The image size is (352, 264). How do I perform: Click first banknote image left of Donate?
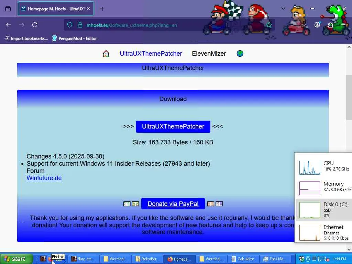point(127,204)
